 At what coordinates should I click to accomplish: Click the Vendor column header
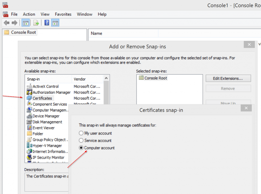[88, 79]
